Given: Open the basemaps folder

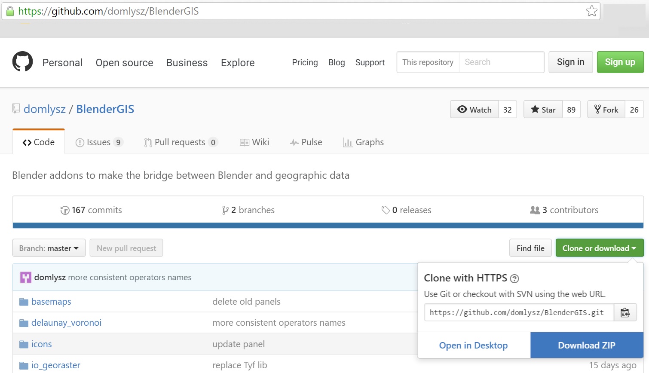Looking at the screenshot, I should 51,302.
